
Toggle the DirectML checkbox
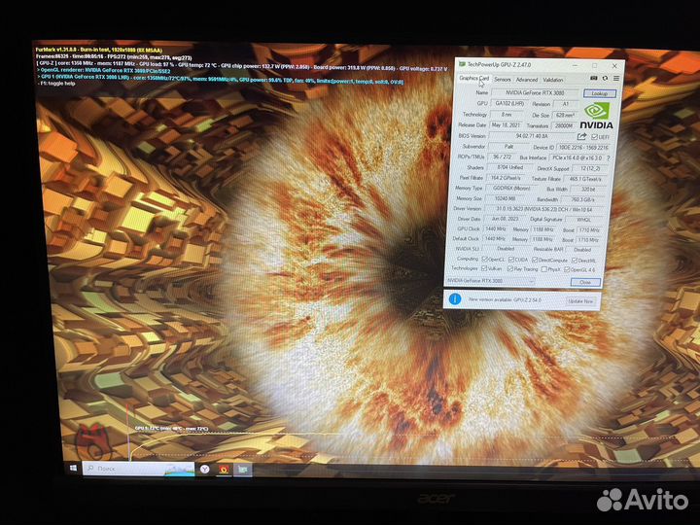[575, 261]
